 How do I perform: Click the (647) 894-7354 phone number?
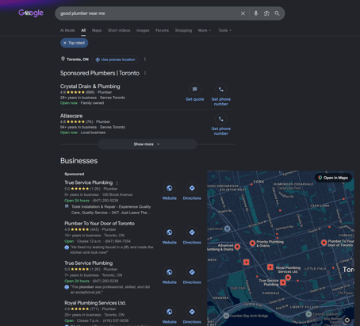[x=117, y=241]
